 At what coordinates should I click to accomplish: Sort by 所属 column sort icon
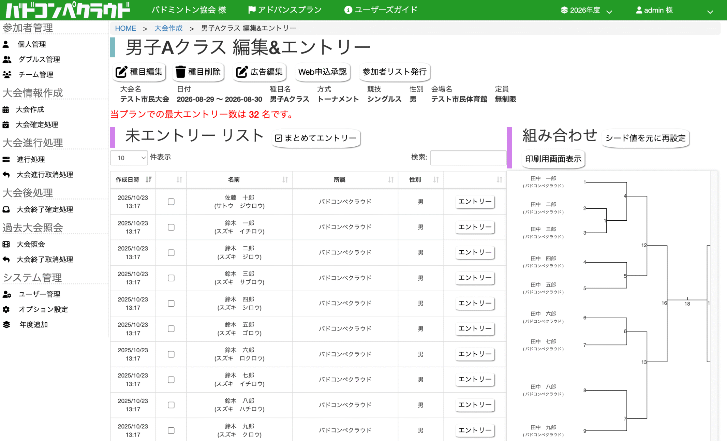[391, 180]
